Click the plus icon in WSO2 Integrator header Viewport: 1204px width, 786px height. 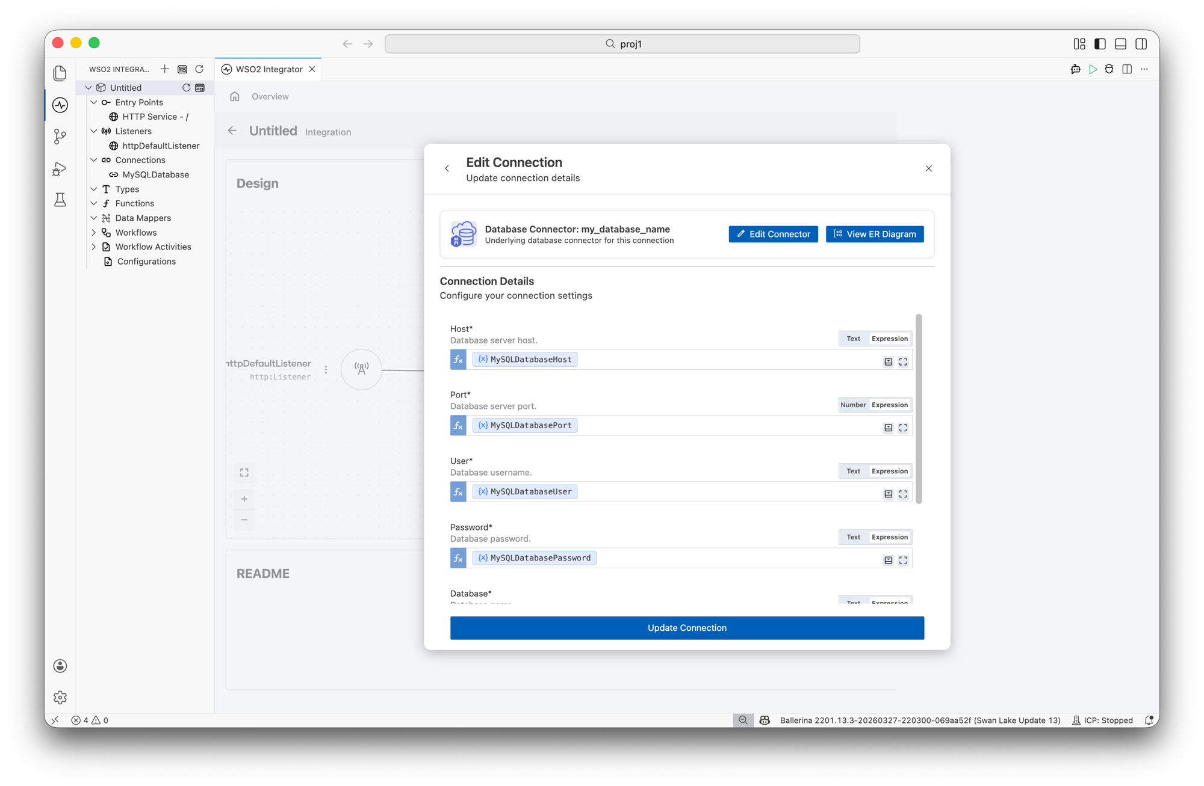[165, 69]
